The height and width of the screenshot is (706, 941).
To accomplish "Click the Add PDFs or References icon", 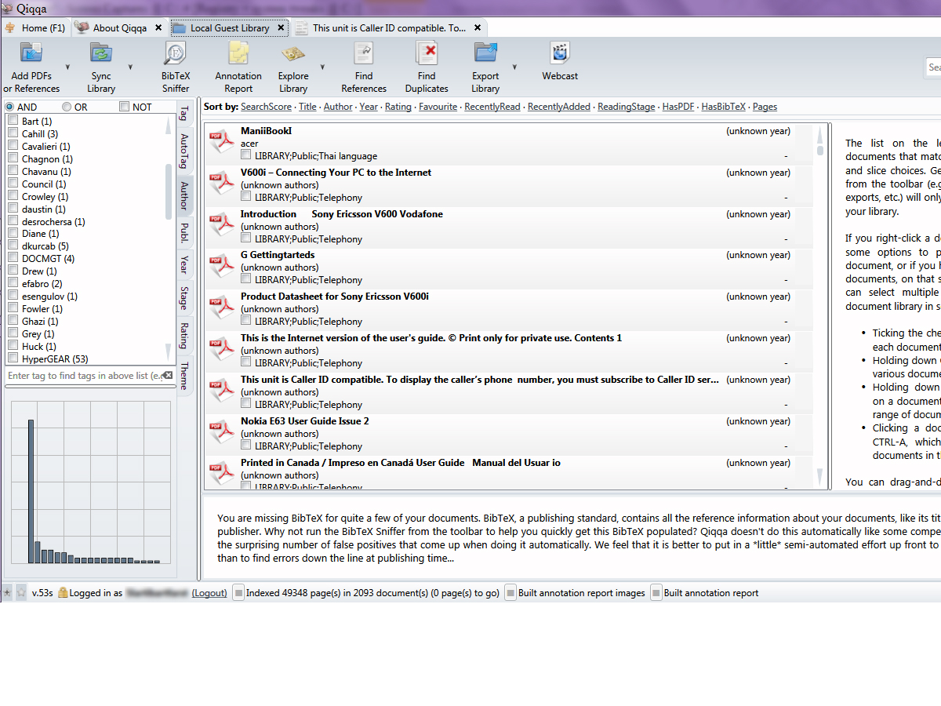I will pyautogui.click(x=31, y=55).
